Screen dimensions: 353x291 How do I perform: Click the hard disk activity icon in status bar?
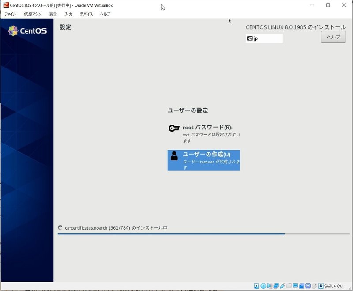tap(256, 286)
